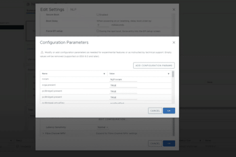Edit the svga.present value field
The height and width of the screenshot is (157, 236).
(x=123, y=86)
